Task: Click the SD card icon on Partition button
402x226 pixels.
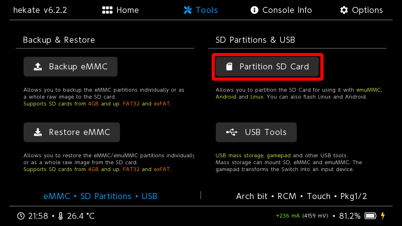Action: (x=229, y=67)
